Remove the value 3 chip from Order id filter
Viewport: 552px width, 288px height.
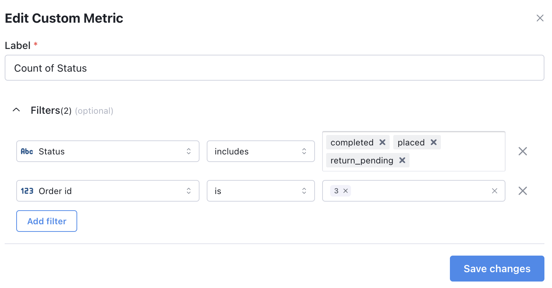pyautogui.click(x=346, y=191)
